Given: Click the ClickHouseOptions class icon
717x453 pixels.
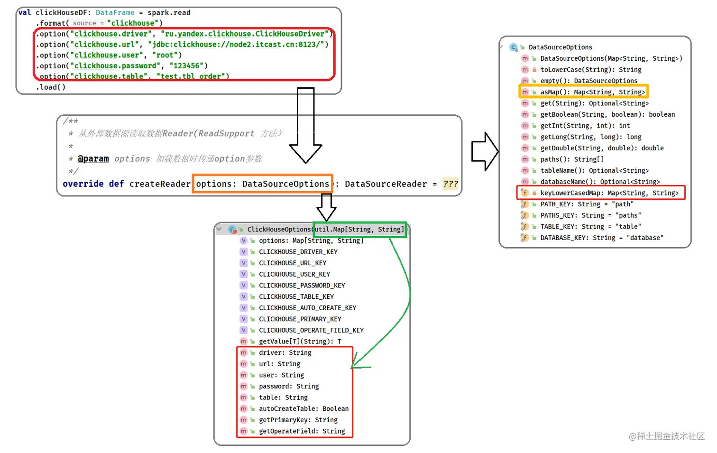Looking at the screenshot, I should [x=232, y=229].
